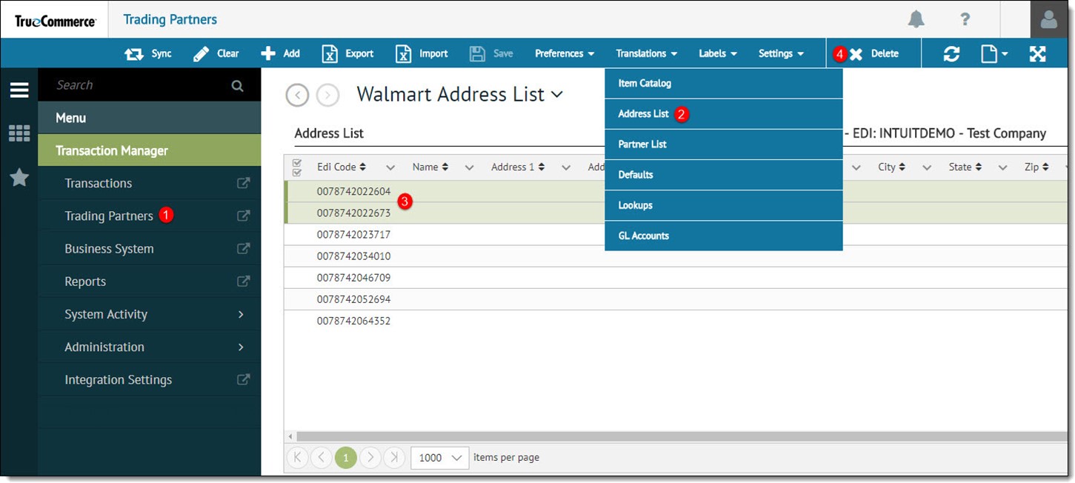Select the row with Edi Code 0078742023717

pos(676,234)
